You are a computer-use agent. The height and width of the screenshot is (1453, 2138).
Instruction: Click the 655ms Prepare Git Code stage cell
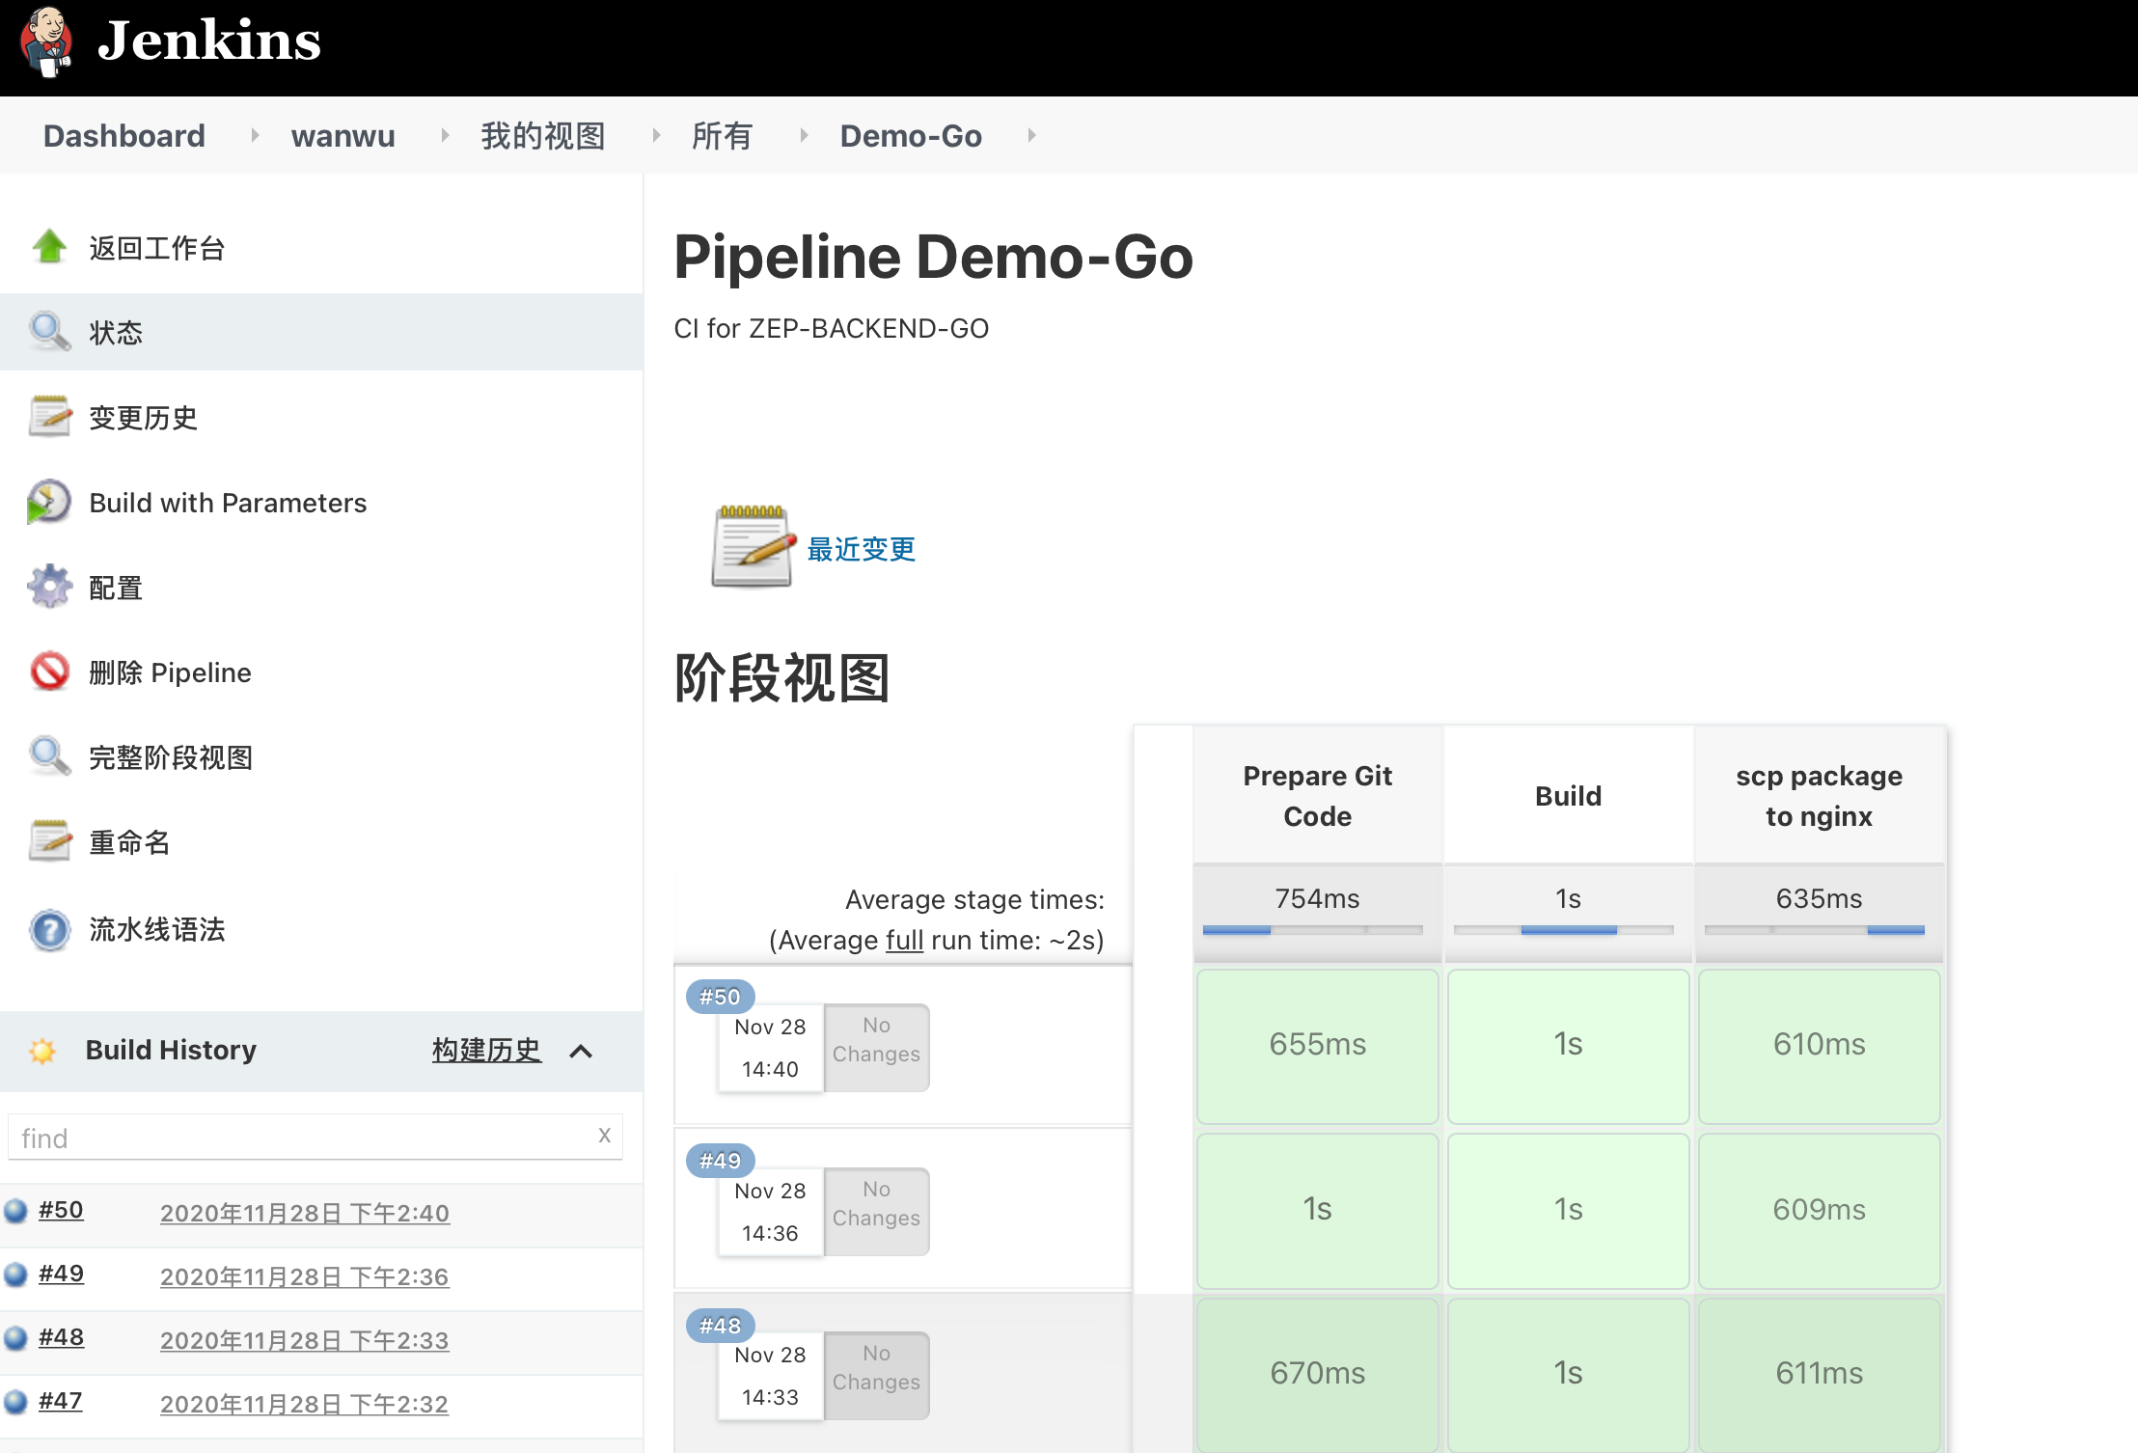(x=1318, y=1047)
